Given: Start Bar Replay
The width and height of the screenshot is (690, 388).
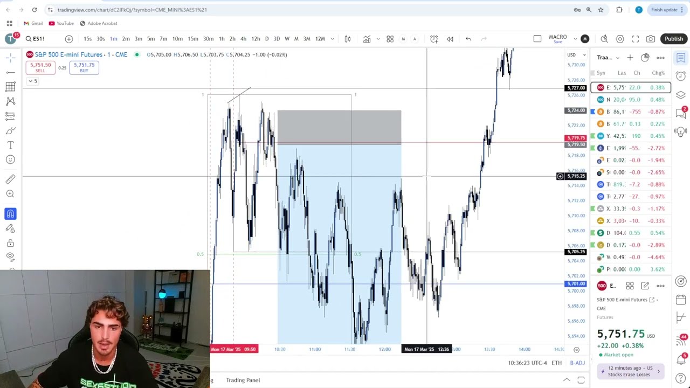Looking at the screenshot, I should 450,39.
